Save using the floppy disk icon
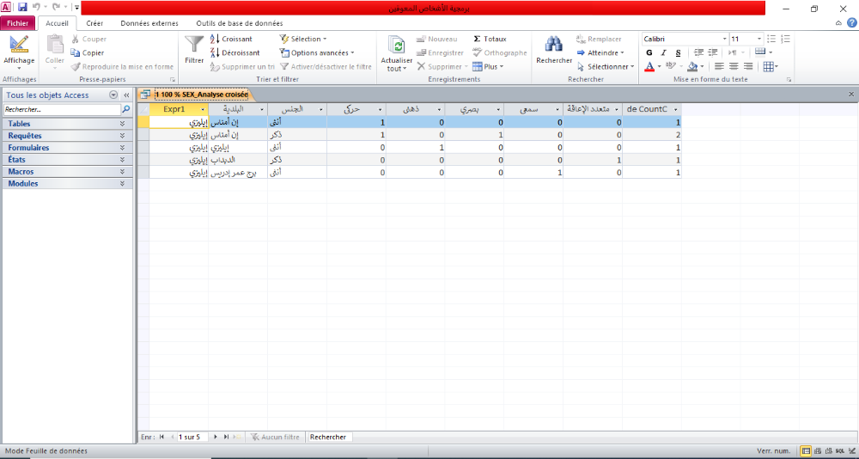This screenshot has height=459, width=859. 22,8
